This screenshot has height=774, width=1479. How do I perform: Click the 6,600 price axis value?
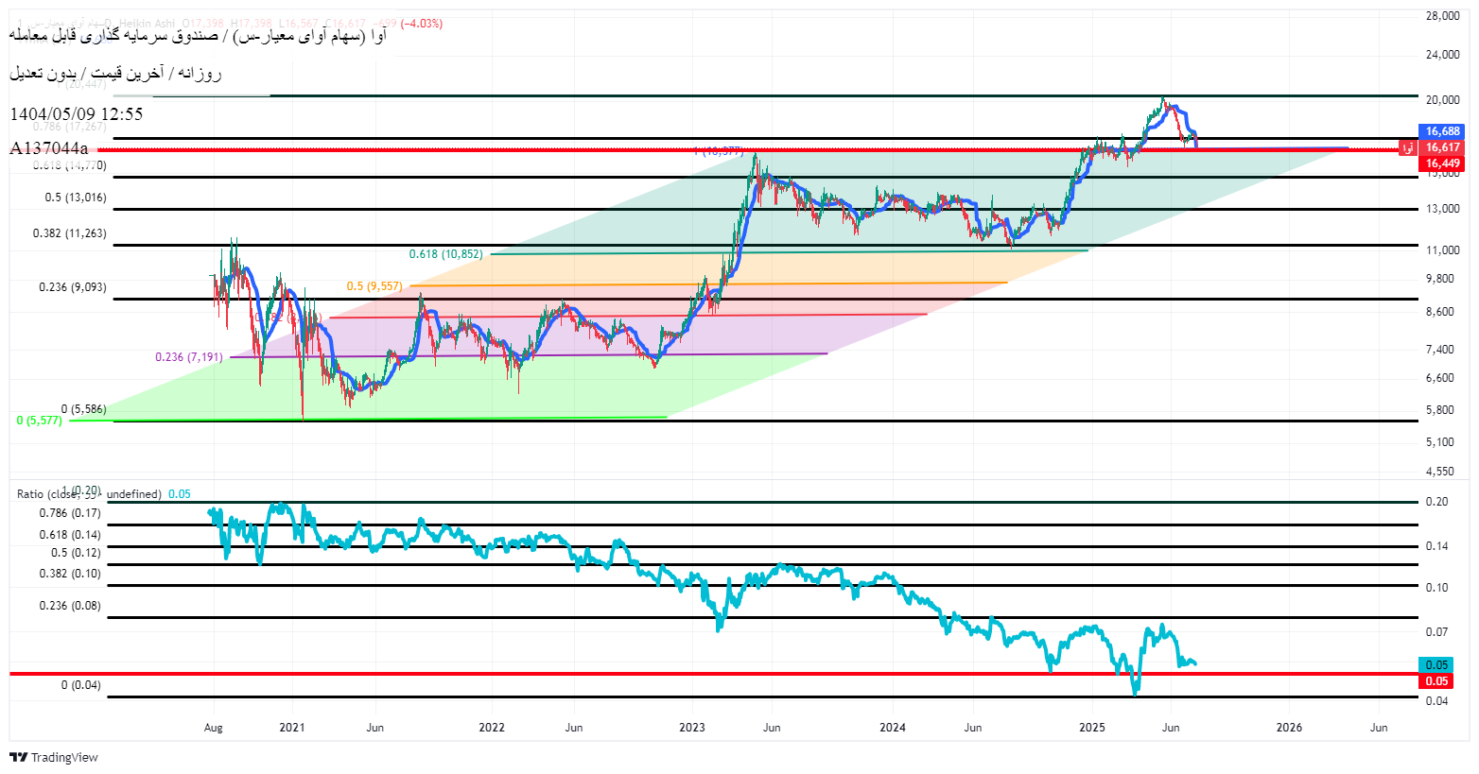click(1440, 378)
